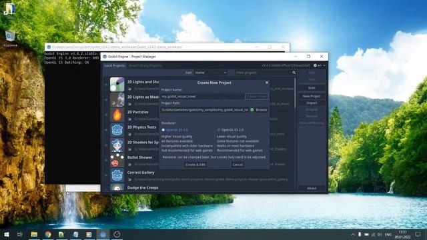Select the Dodge the Creeps project icon

pos(117,187)
